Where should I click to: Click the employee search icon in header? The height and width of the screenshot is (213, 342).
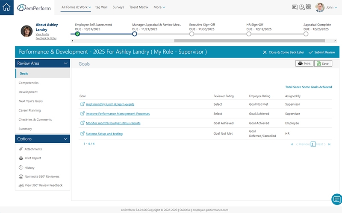302,7
